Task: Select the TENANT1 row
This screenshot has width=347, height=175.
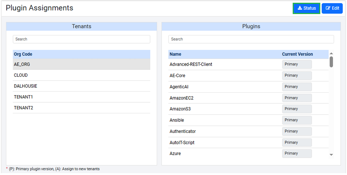Action: [81, 97]
